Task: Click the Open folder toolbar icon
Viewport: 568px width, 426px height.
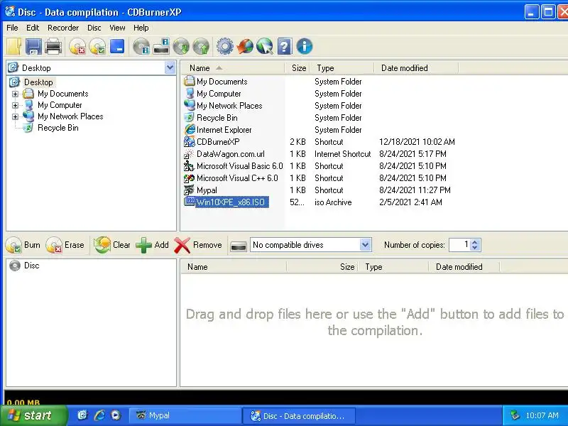Action: point(14,46)
